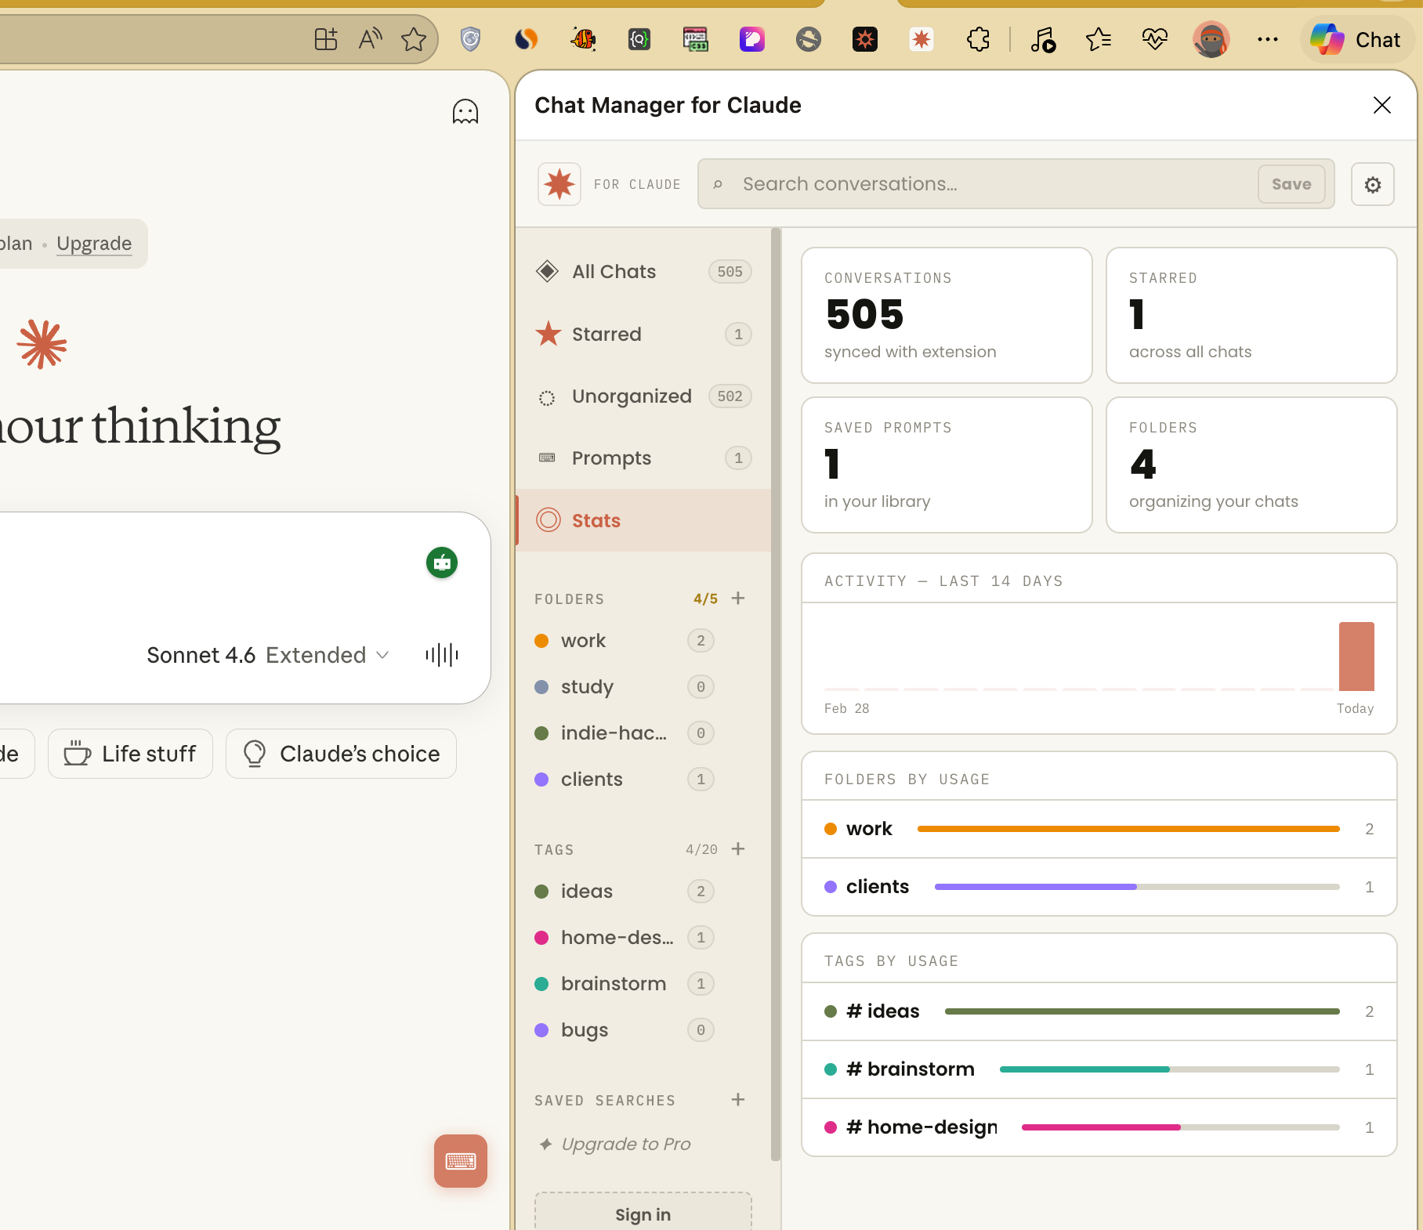The image size is (1423, 1230).
Task: Select the Life stuff suggestion chip
Action: [x=130, y=754]
